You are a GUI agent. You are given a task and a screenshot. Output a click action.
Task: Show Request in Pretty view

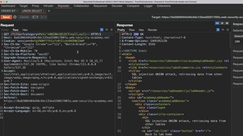[5, 30]
